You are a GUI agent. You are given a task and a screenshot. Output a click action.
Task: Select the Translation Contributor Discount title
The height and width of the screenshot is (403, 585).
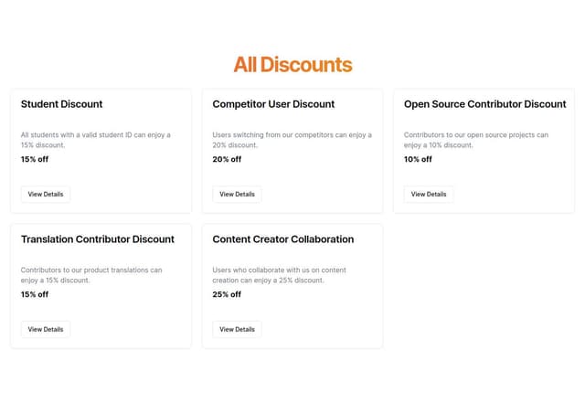[x=97, y=239]
